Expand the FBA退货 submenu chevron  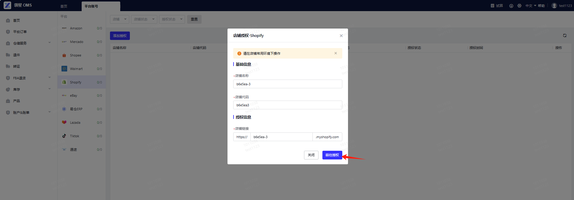click(50, 77)
